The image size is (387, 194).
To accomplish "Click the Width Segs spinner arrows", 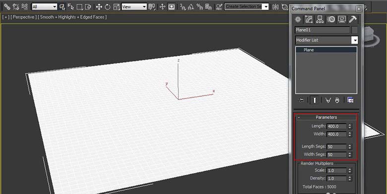I will 349,154.
